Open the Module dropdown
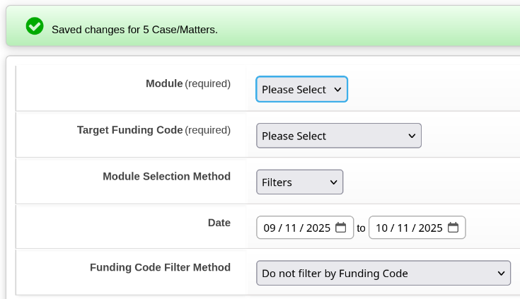Image resolution: width=520 pixels, height=299 pixels. (301, 89)
